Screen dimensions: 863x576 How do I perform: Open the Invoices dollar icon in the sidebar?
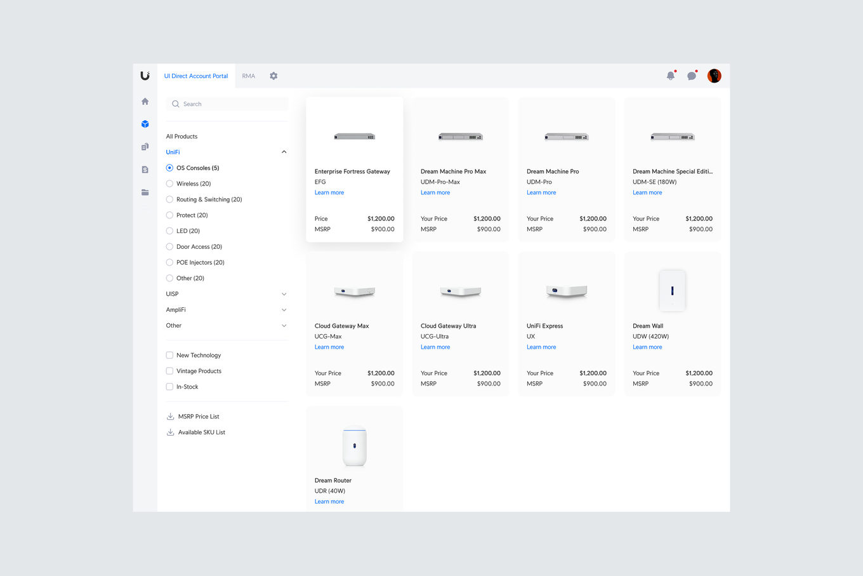pos(145,170)
